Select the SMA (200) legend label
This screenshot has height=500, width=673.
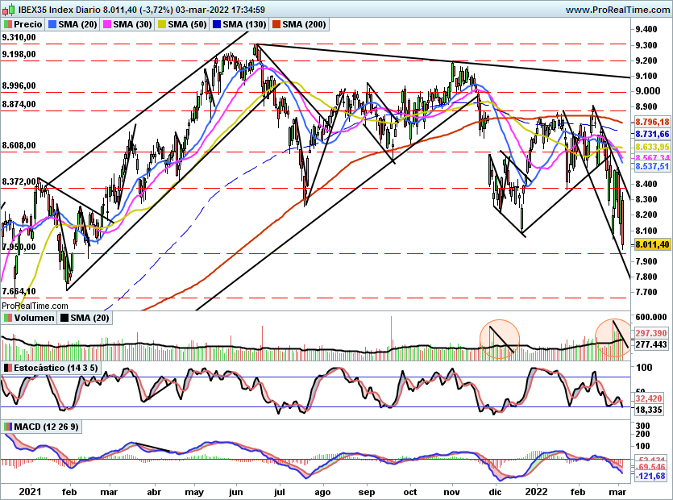[x=305, y=24]
